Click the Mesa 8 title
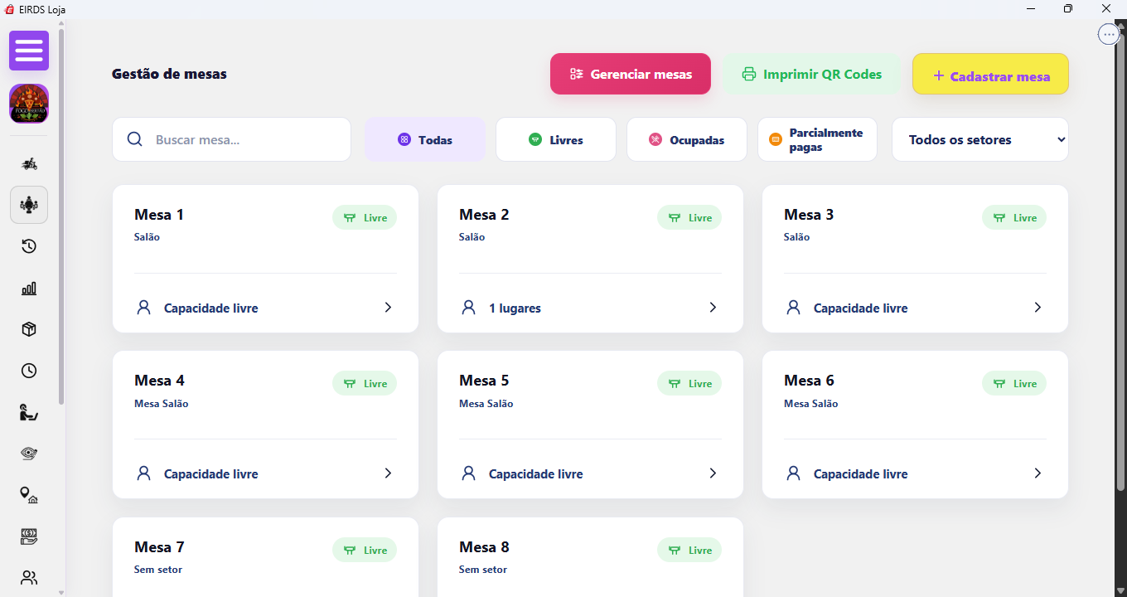 484,547
